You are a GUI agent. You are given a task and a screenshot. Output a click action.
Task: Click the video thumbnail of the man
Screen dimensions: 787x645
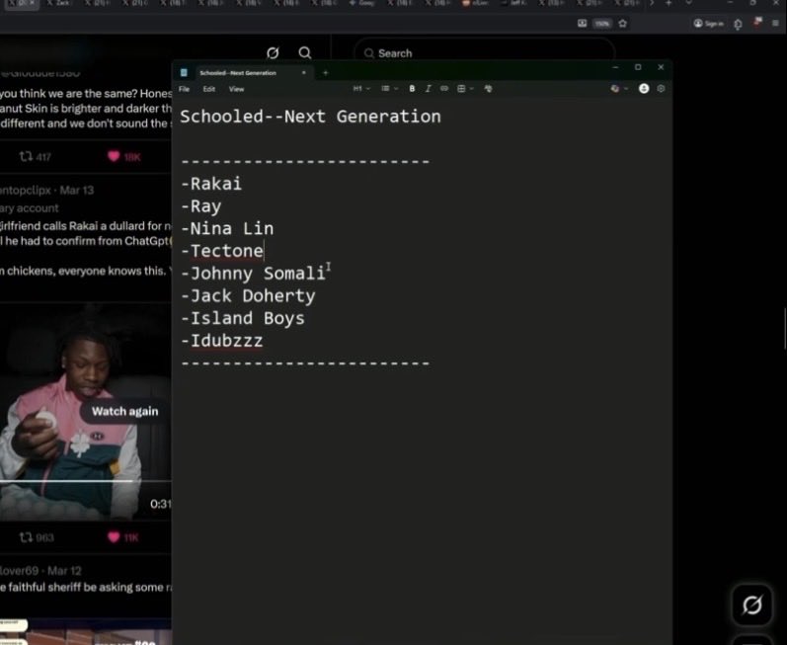tap(85, 412)
